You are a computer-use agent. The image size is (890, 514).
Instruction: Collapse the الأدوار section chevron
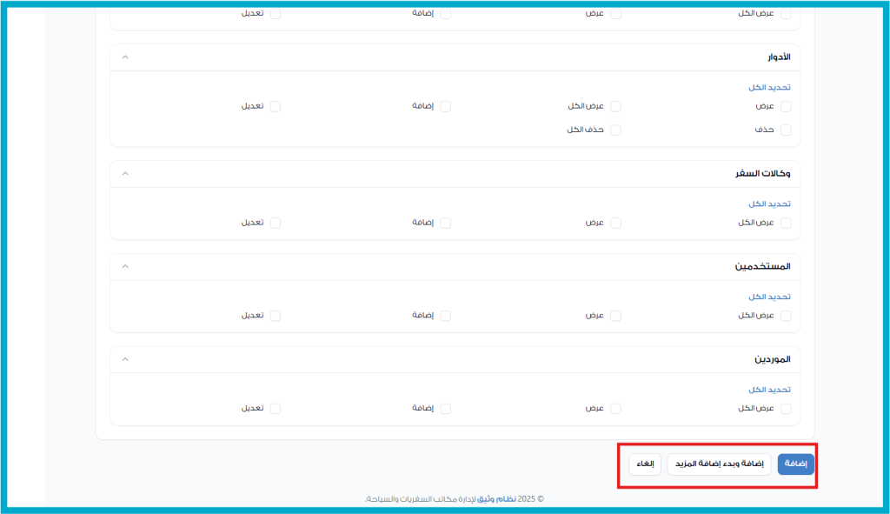(125, 57)
